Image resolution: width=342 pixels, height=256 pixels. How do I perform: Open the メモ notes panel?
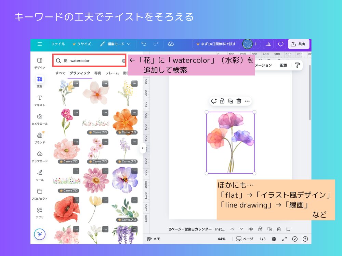pyautogui.click(x=154, y=239)
